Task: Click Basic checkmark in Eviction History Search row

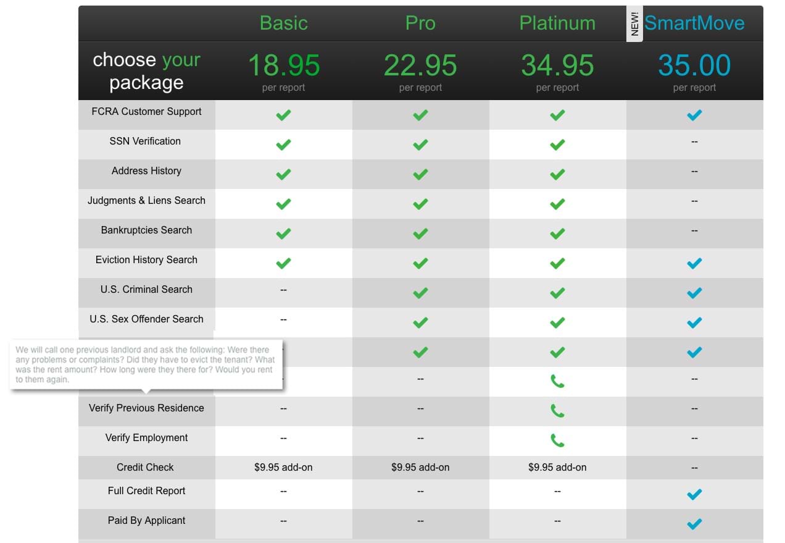Action: (283, 263)
